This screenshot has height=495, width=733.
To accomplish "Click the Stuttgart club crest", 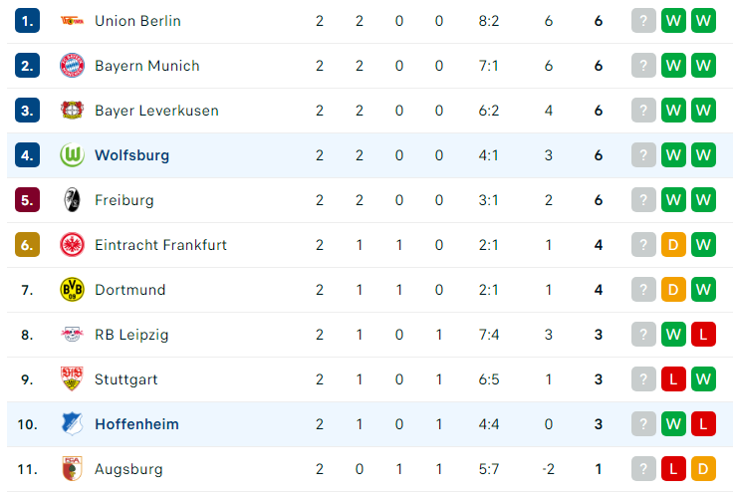I will click(x=72, y=379).
